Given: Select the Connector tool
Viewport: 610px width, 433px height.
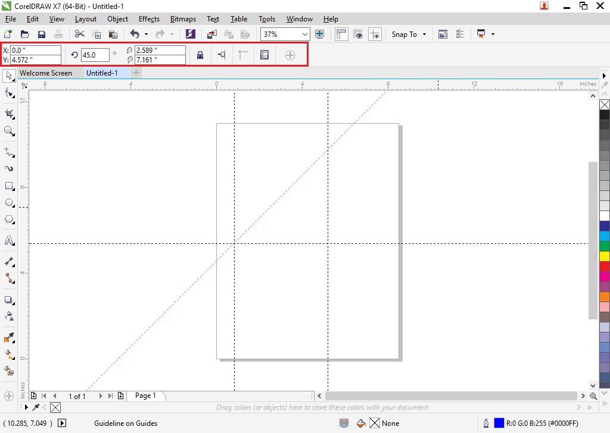Looking at the screenshot, I should click(9, 278).
